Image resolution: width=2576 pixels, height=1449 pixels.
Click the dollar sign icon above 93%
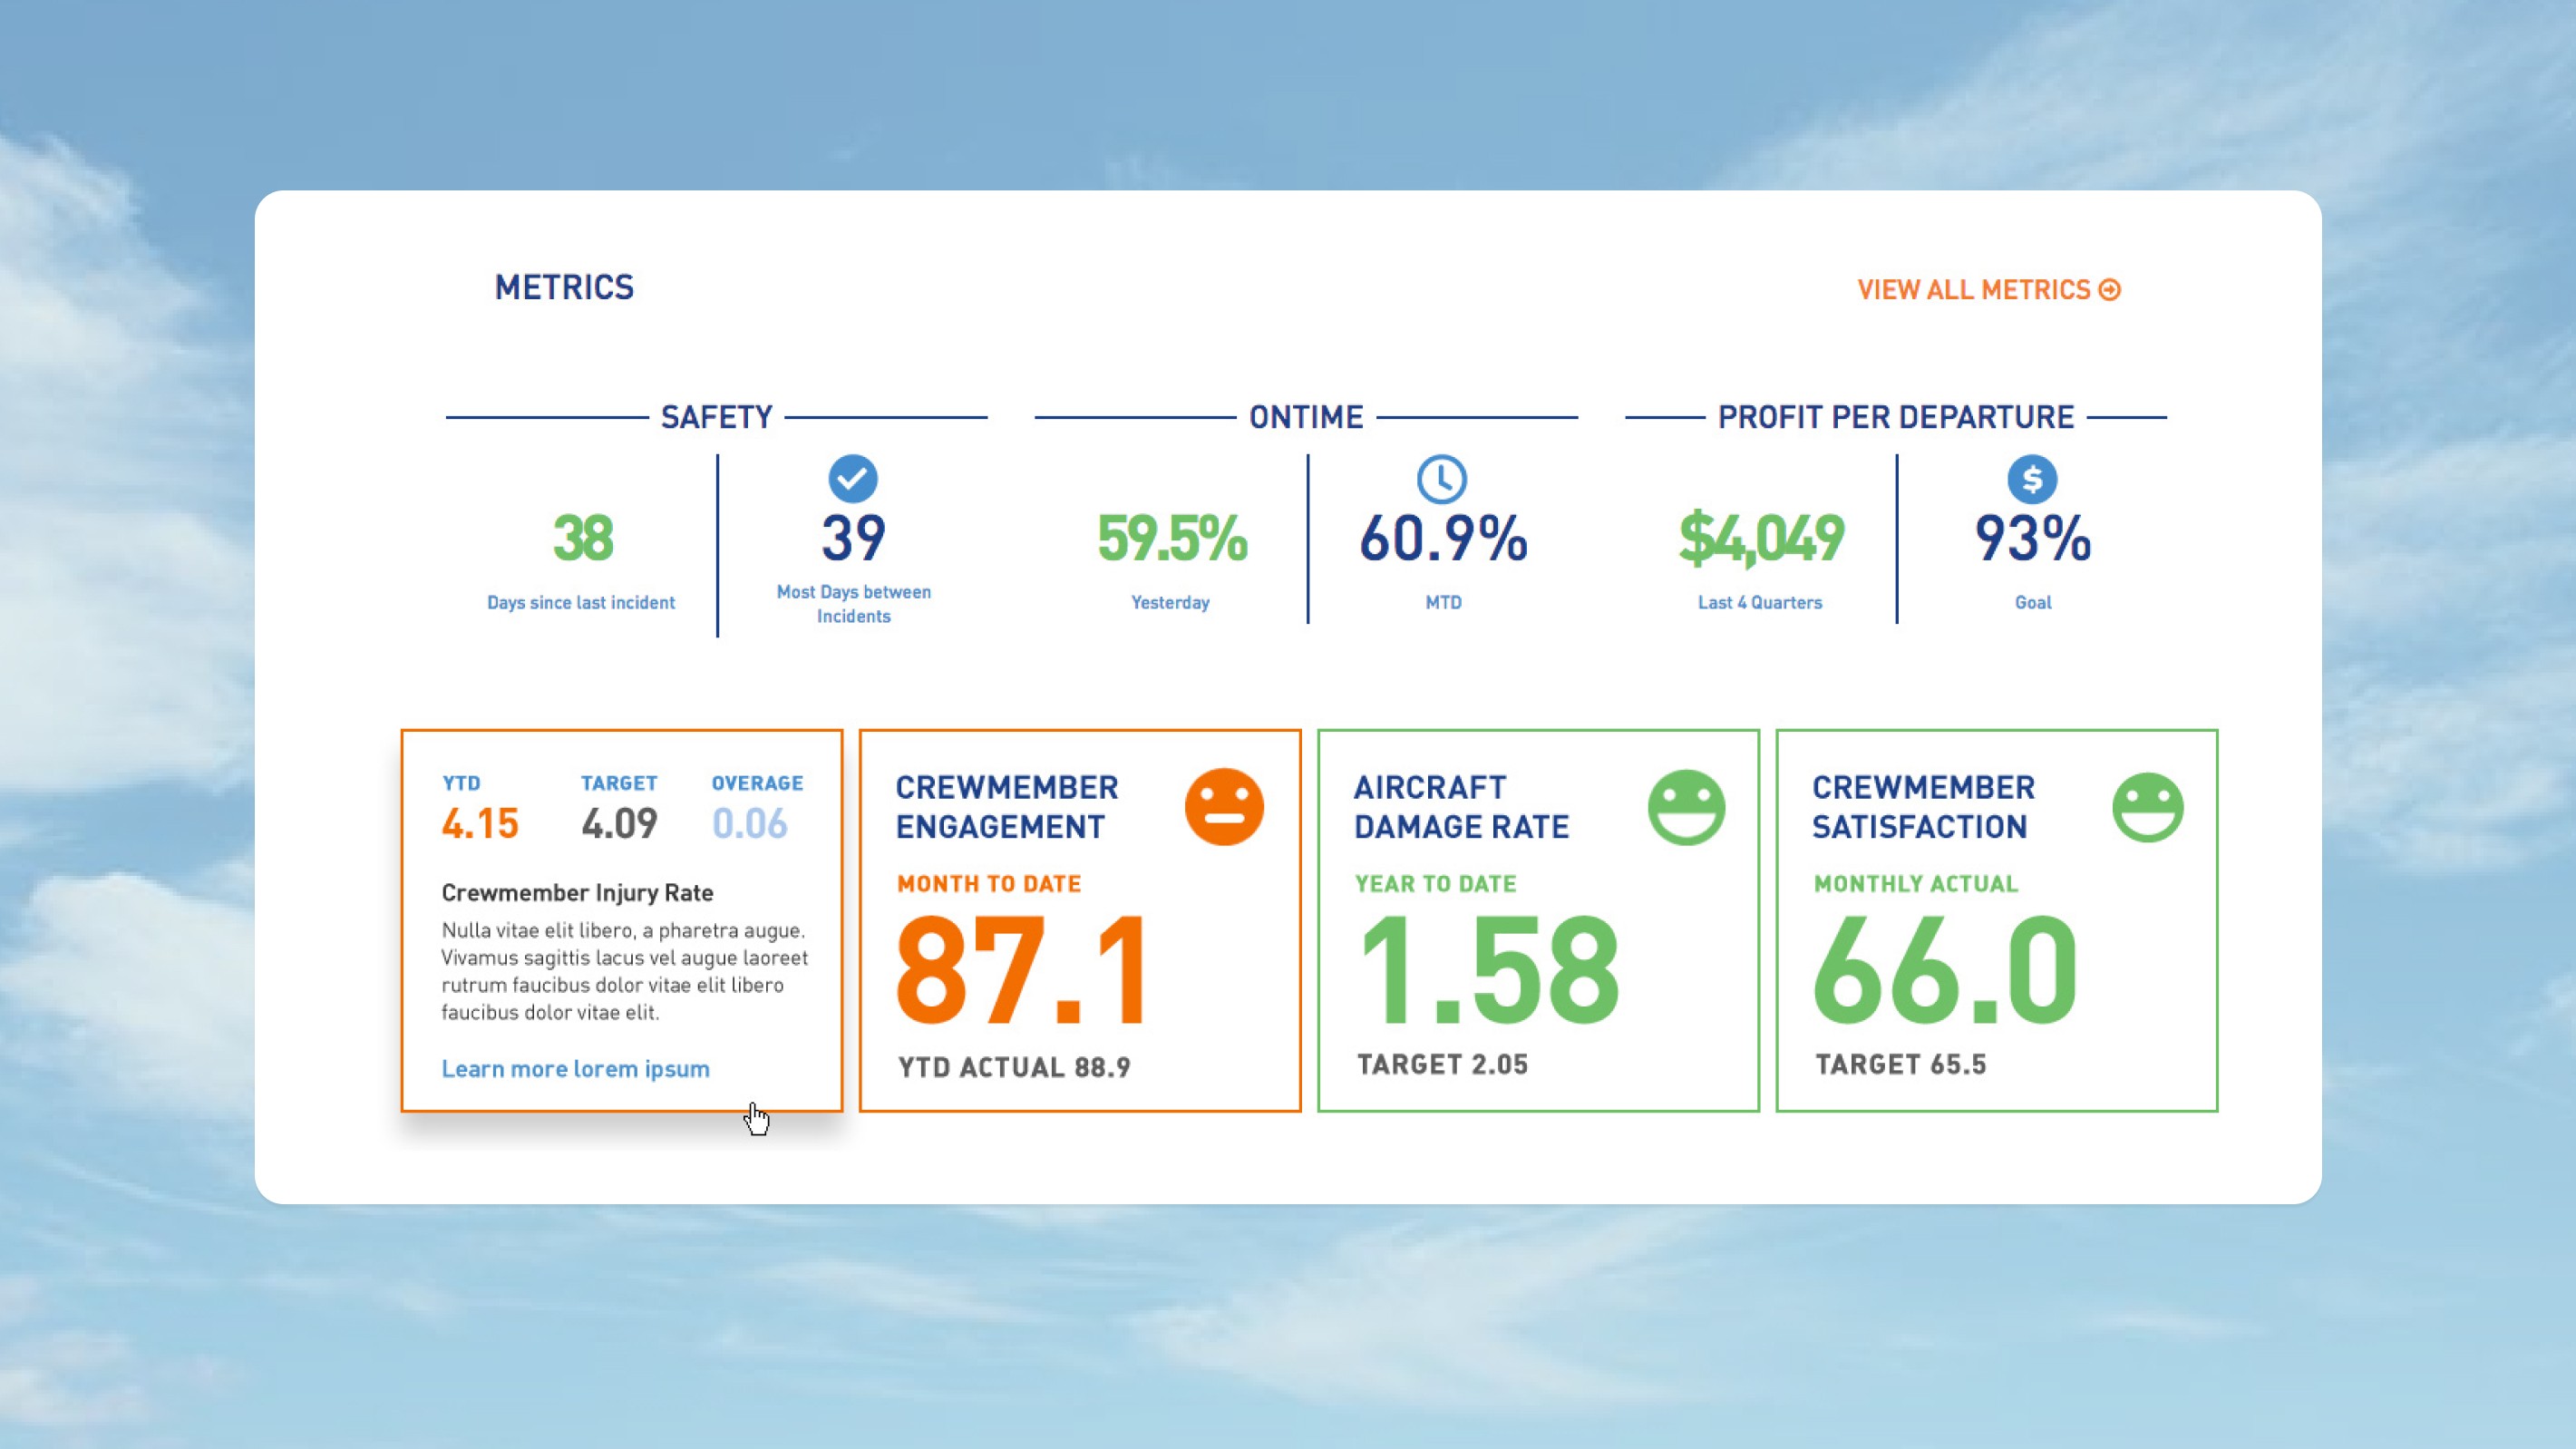(x=2032, y=479)
